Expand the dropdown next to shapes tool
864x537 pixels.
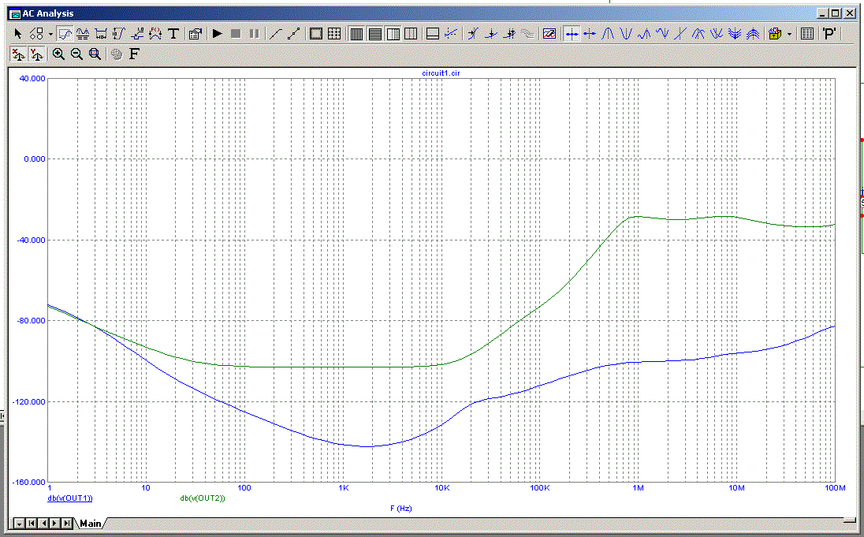50,34
